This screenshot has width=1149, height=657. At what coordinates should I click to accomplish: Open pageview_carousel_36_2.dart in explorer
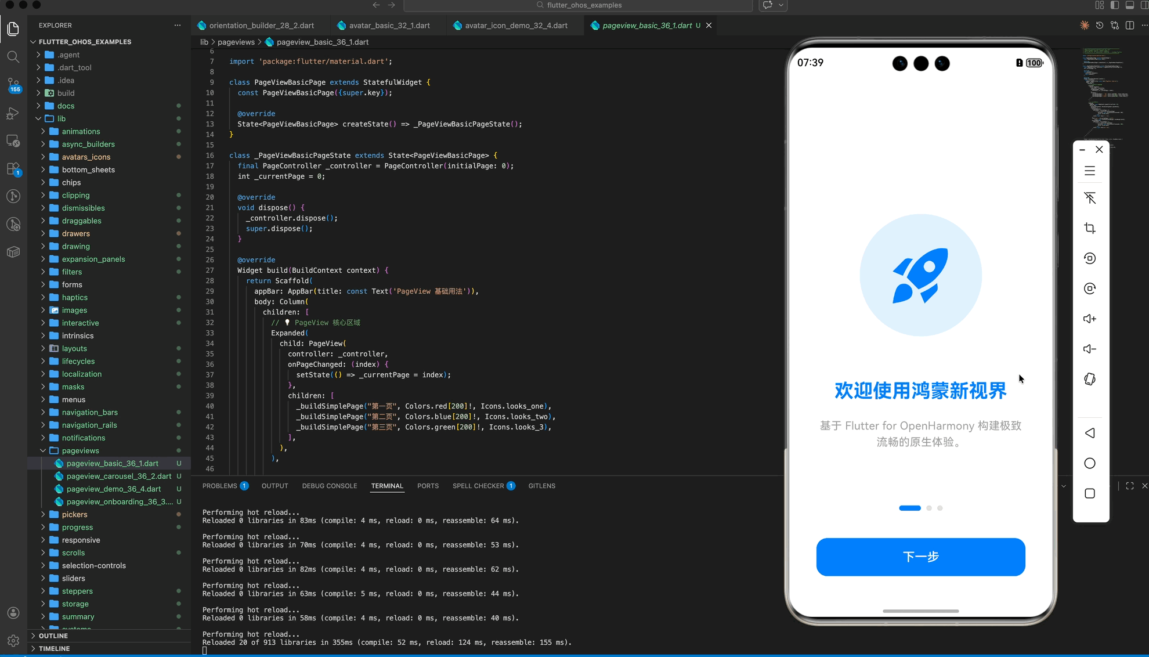pos(118,476)
